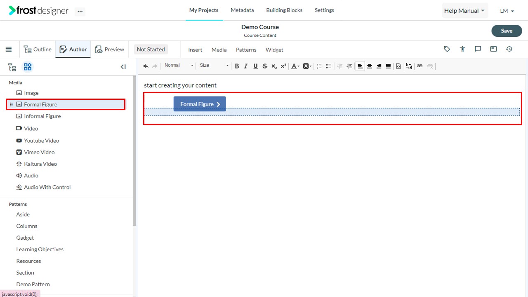The image size is (528, 297).
Task: Go to My Projects tab
Action: pyautogui.click(x=204, y=10)
